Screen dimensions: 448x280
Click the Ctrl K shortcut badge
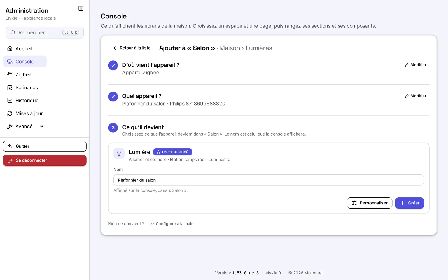(x=71, y=32)
